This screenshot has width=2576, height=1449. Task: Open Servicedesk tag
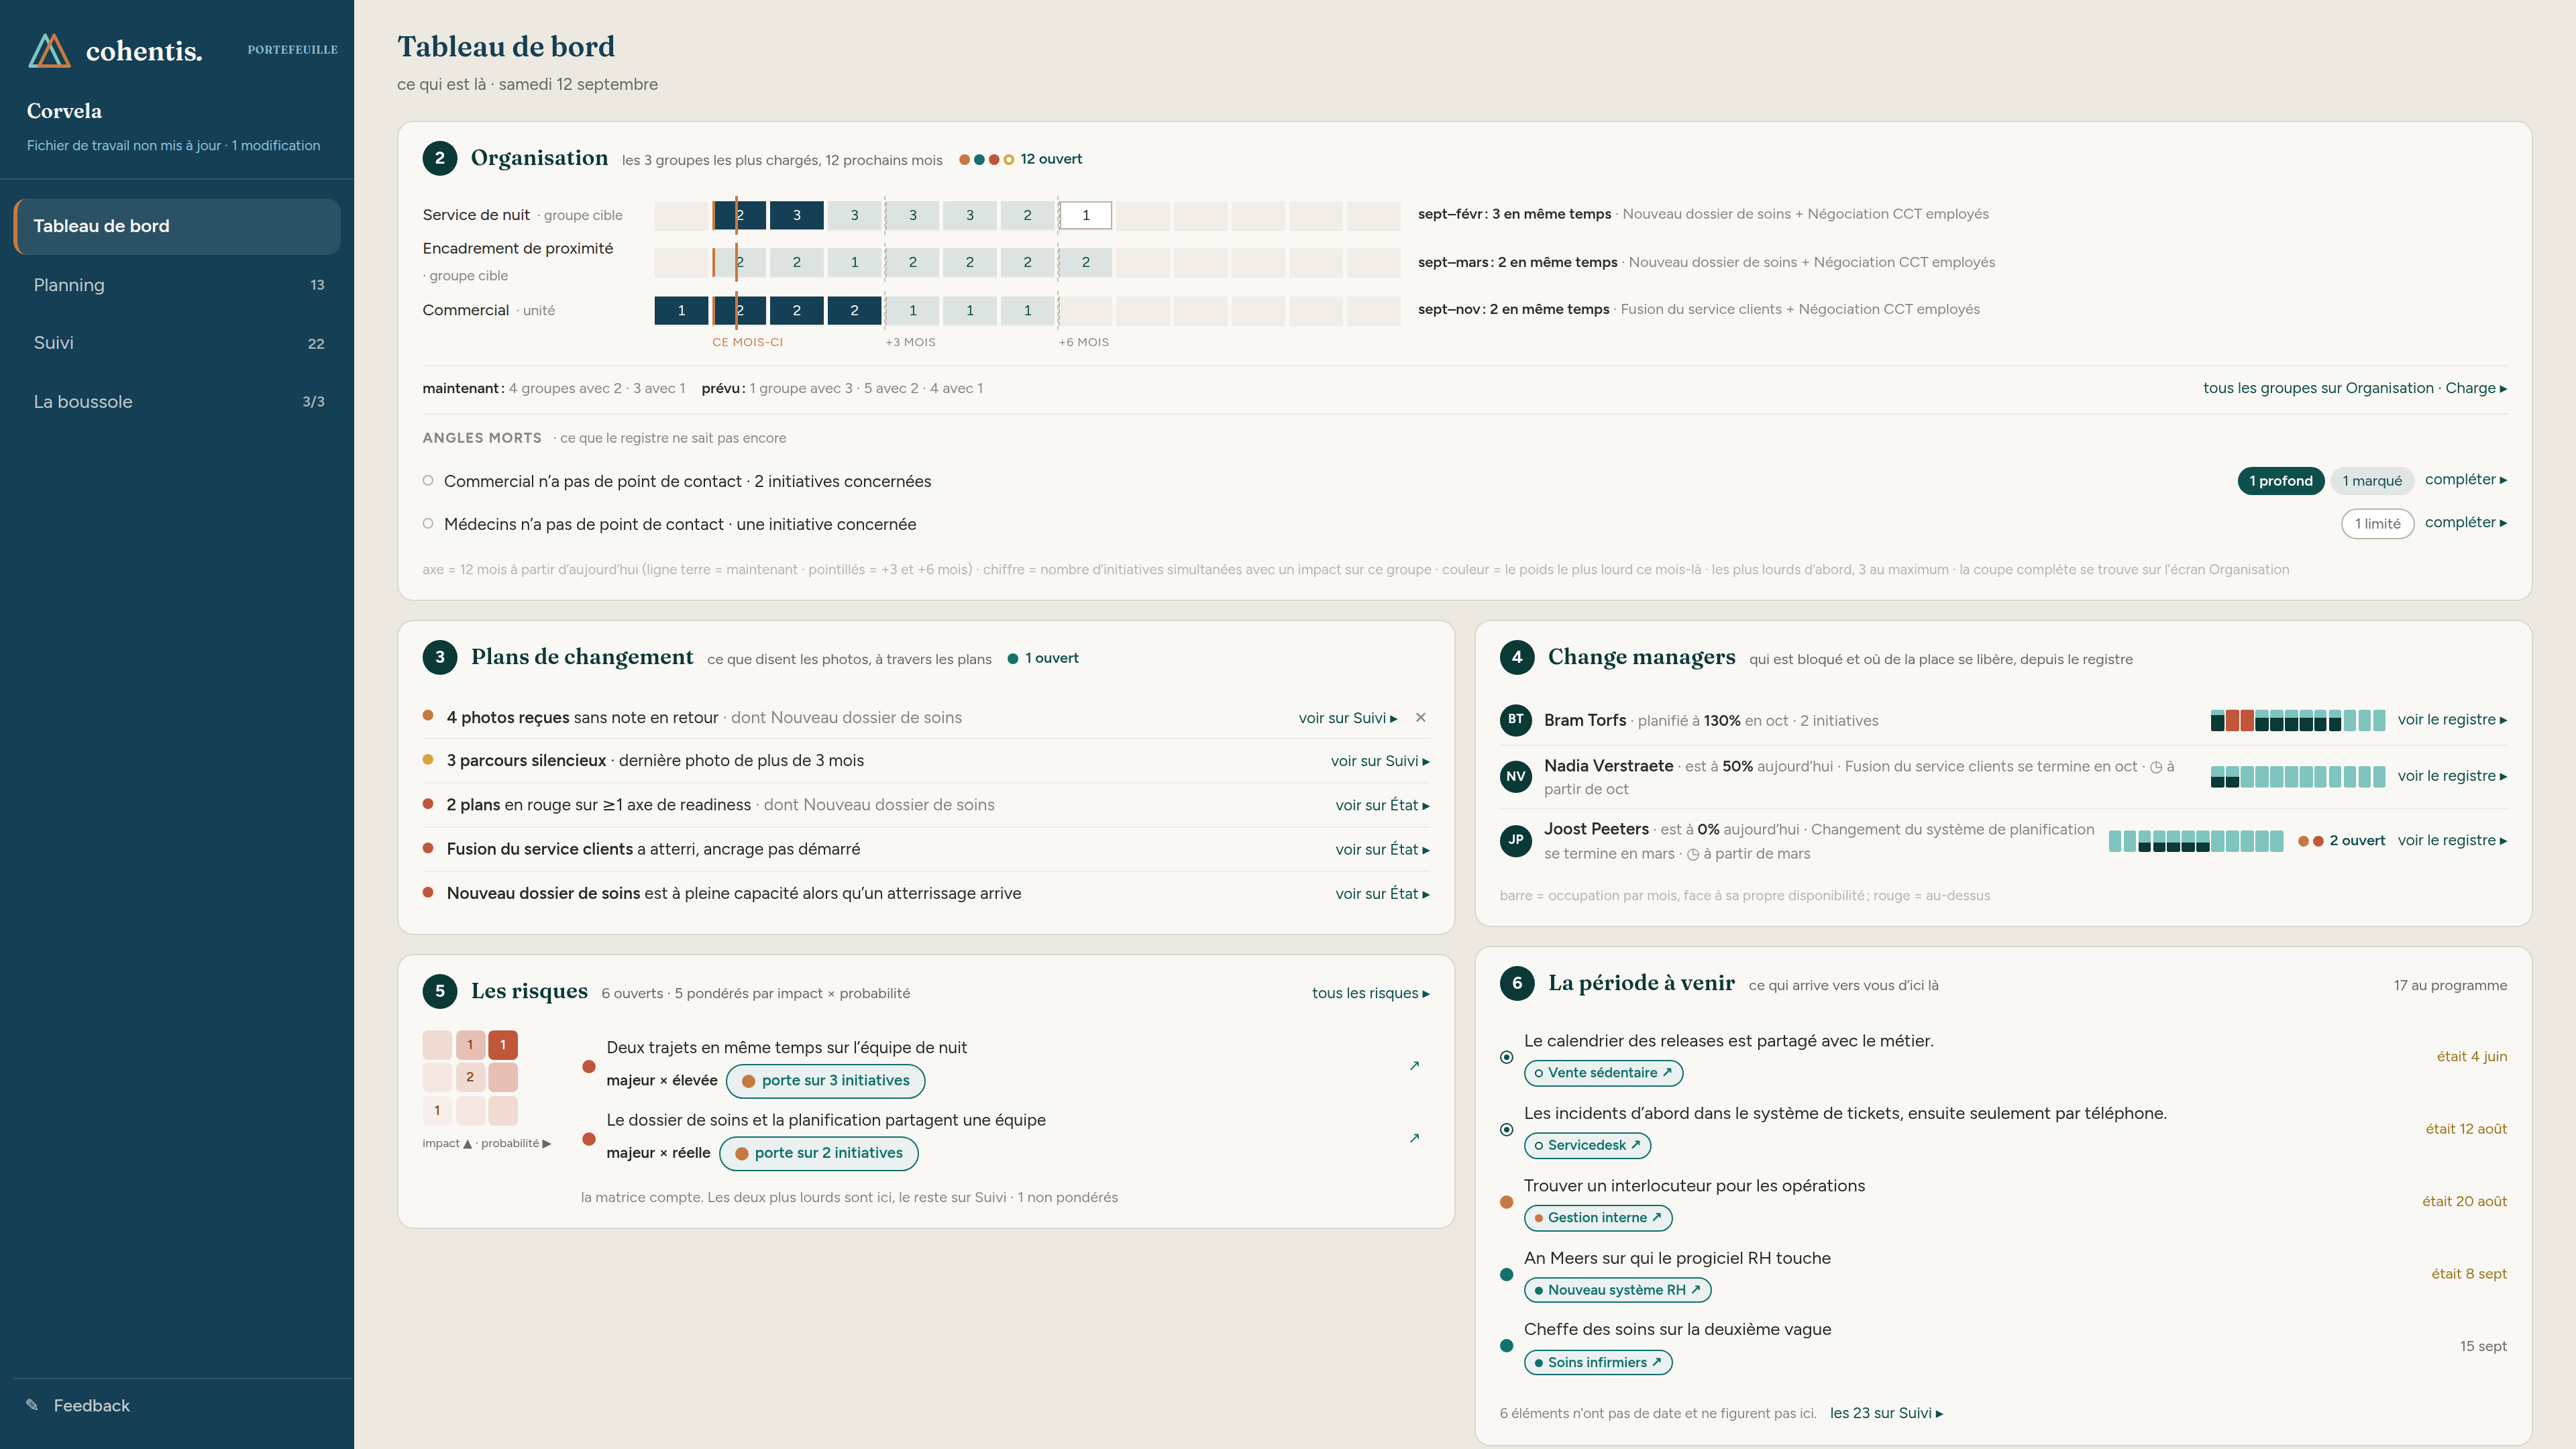coord(1587,1145)
